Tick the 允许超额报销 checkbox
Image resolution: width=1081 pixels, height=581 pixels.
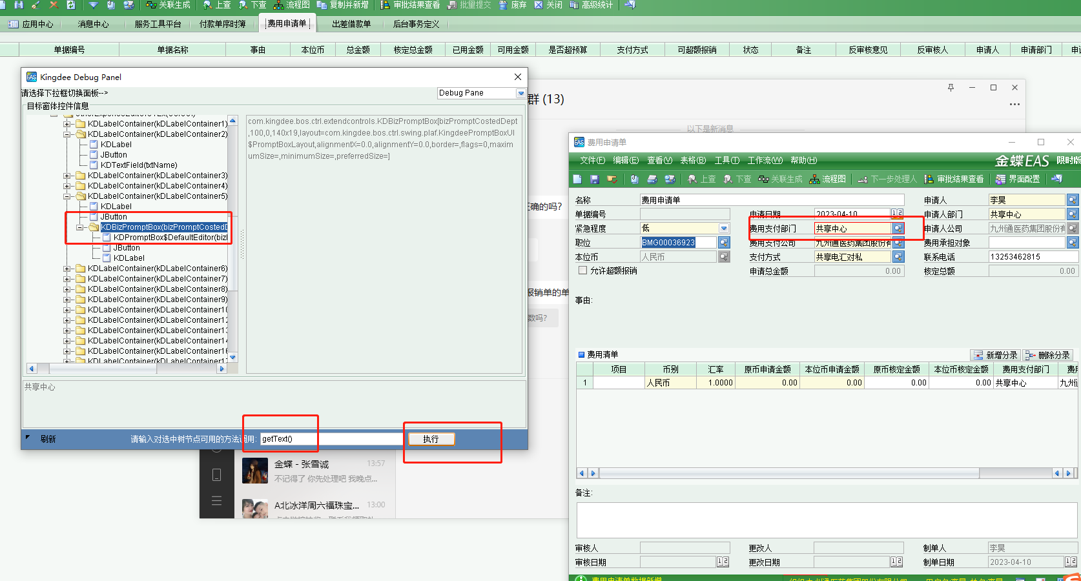tap(582, 270)
